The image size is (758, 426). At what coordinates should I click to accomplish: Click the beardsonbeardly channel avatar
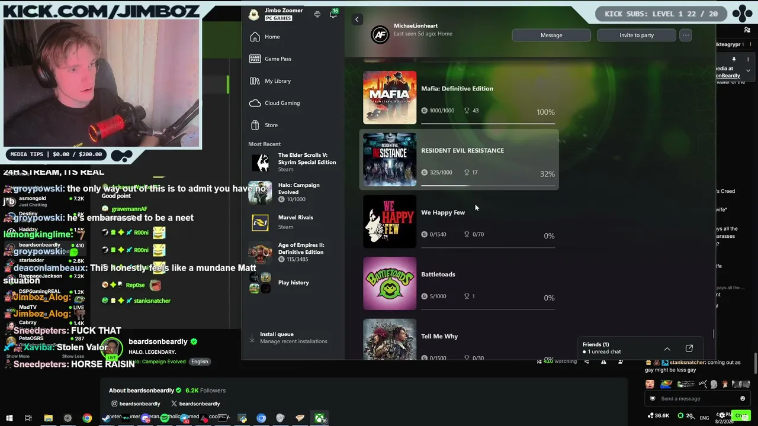pos(111,349)
